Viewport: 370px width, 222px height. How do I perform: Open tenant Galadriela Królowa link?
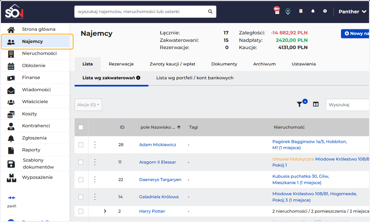pyautogui.click(x=159, y=197)
